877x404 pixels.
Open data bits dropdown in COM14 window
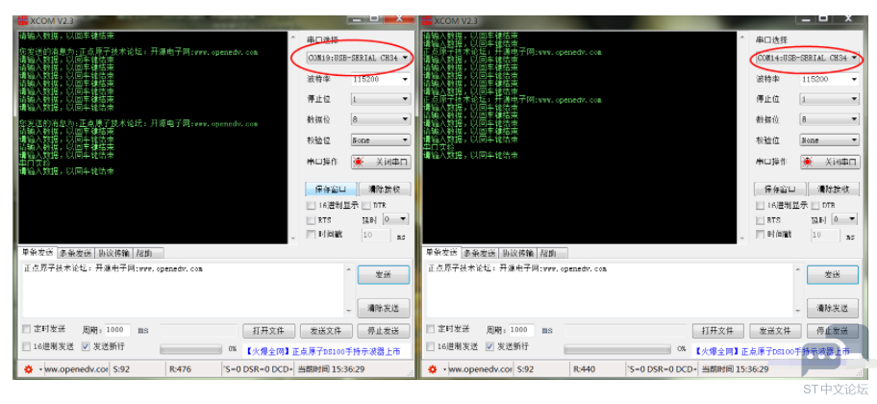click(x=830, y=119)
